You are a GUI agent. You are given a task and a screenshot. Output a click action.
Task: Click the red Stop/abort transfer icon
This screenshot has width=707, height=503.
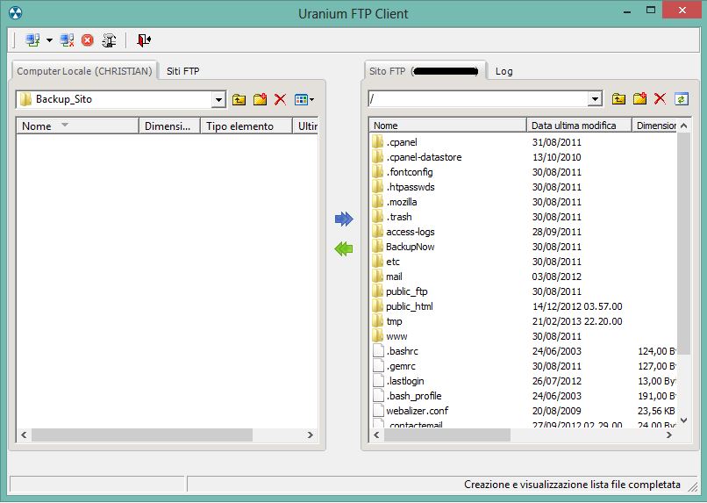(x=88, y=40)
